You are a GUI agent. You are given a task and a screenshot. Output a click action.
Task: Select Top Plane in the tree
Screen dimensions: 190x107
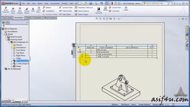click(x=18, y=53)
